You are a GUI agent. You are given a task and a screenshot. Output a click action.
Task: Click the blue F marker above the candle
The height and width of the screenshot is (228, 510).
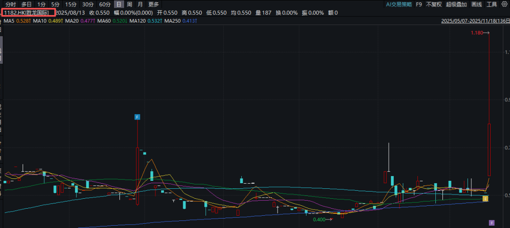pyautogui.click(x=137, y=117)
